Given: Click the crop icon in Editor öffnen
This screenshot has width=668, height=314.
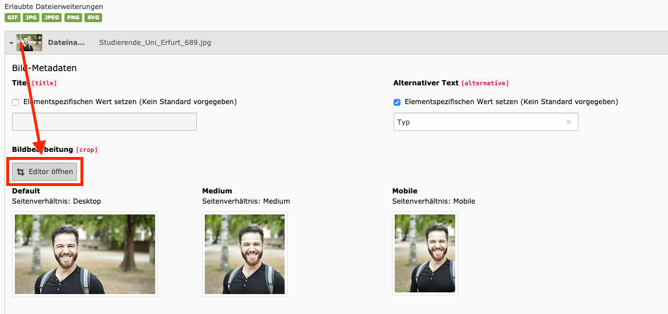Looking at the screenshot, I should (x=21, y=172).
